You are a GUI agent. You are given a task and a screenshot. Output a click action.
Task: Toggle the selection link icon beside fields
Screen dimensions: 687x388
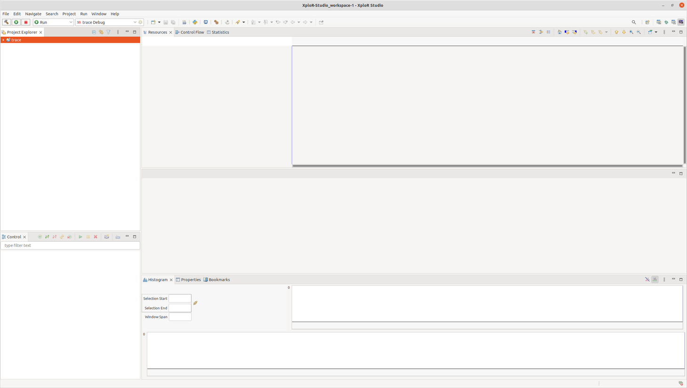(x=195, y=303)
